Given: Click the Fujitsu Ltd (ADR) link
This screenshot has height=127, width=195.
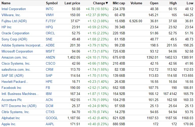Looking at the screenshot, I should point(14,21).
